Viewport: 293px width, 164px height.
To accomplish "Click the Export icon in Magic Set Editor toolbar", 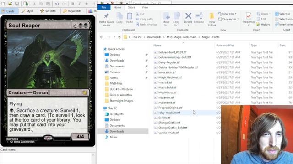I will [26, 4].
